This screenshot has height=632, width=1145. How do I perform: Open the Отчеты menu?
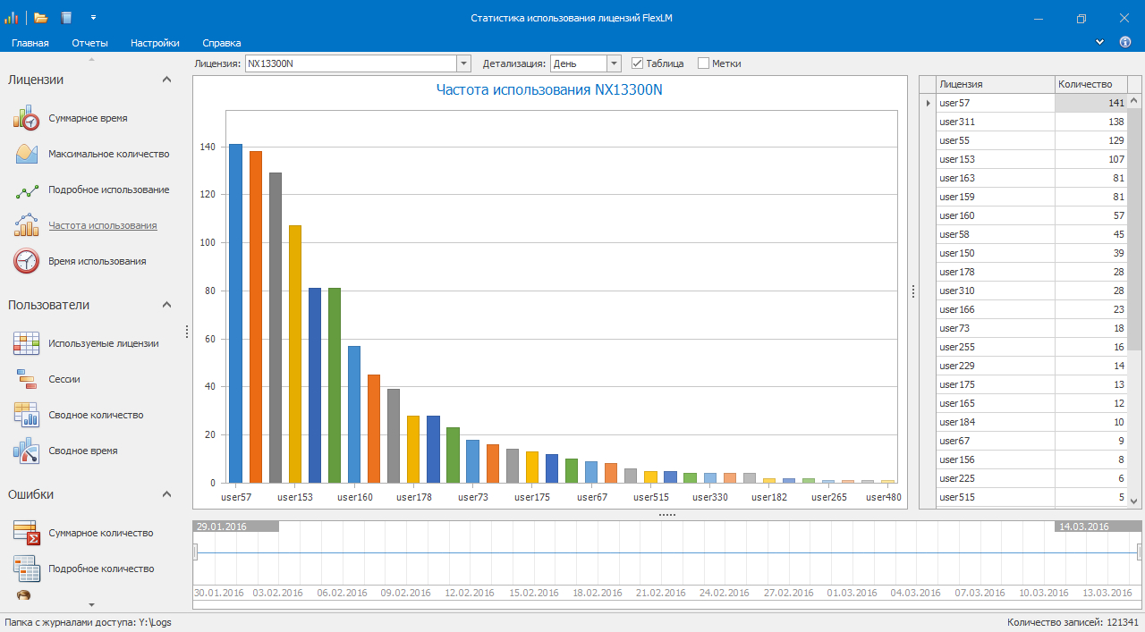click(89, 43)
